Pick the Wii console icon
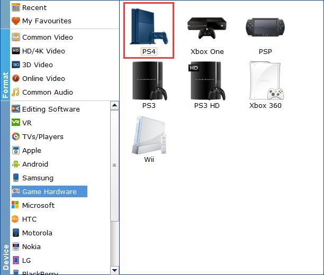 pyautogui.click(x=149, y=135)
